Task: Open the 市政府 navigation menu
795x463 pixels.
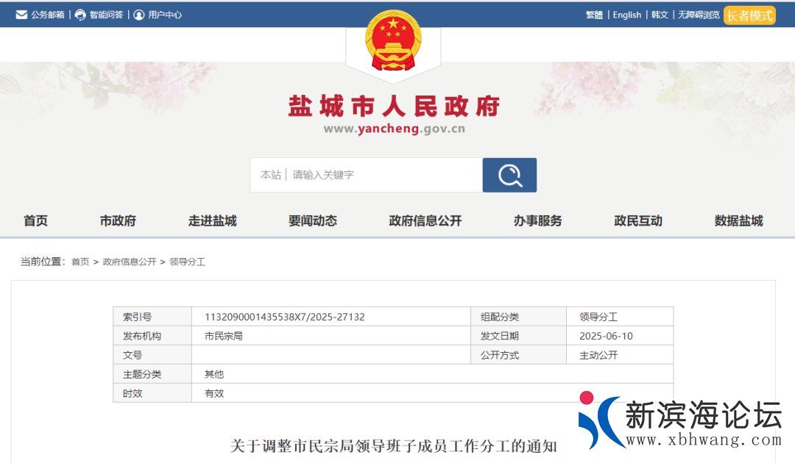Action: pos(118,220)
